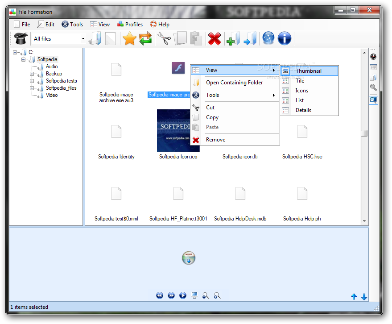
Task: Click the folder with blue arrow icon
Action: point(250,38)
